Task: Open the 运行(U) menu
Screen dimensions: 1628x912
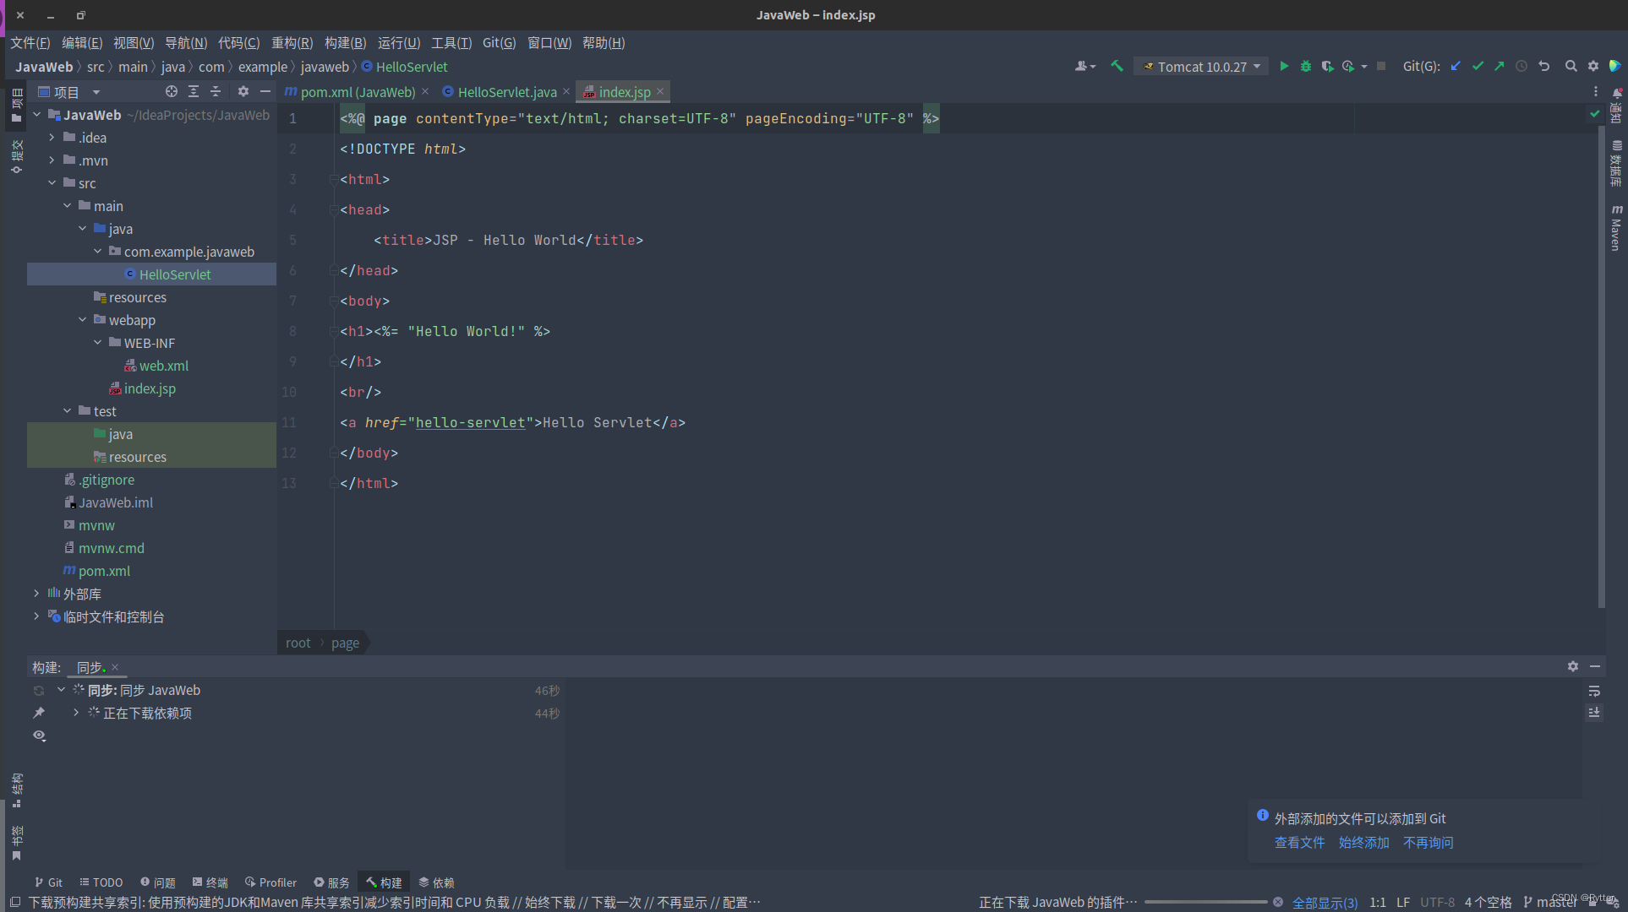Action: pos(399,43)
